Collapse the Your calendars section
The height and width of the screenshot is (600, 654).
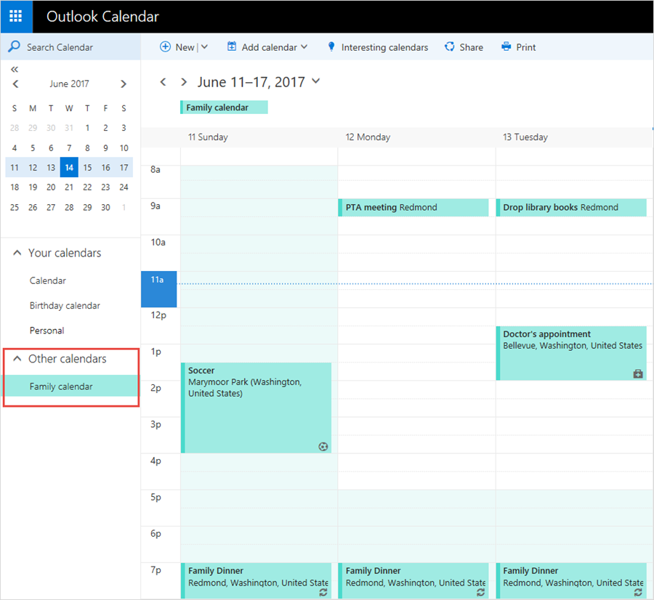point(16,252)
